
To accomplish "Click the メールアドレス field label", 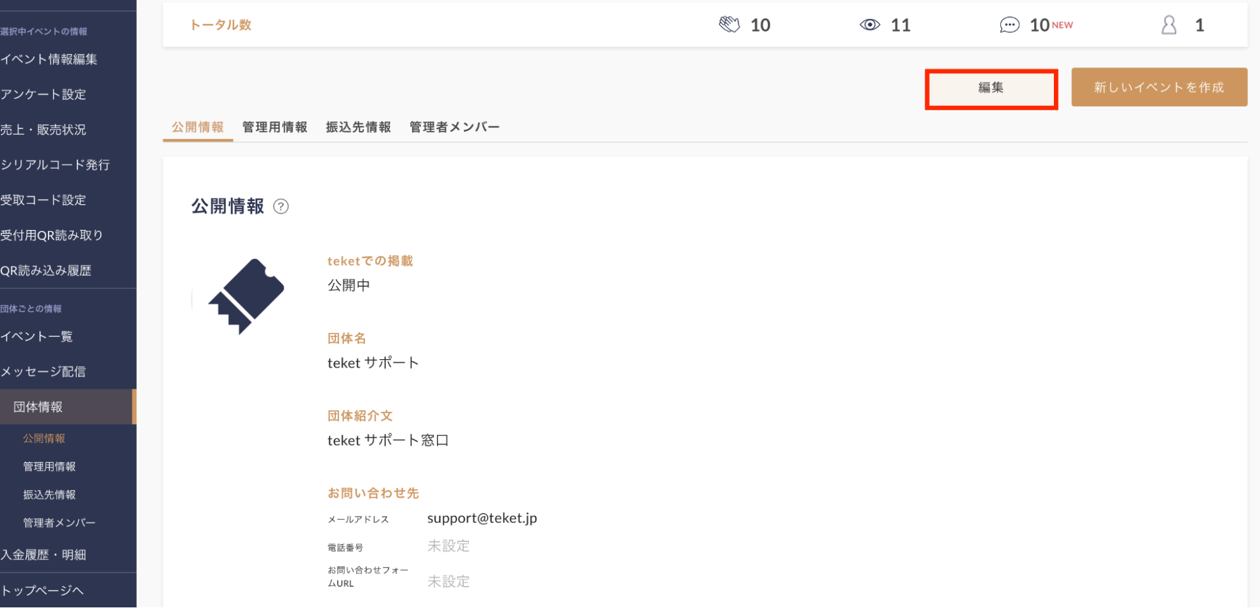I will [x=358, y=519].
